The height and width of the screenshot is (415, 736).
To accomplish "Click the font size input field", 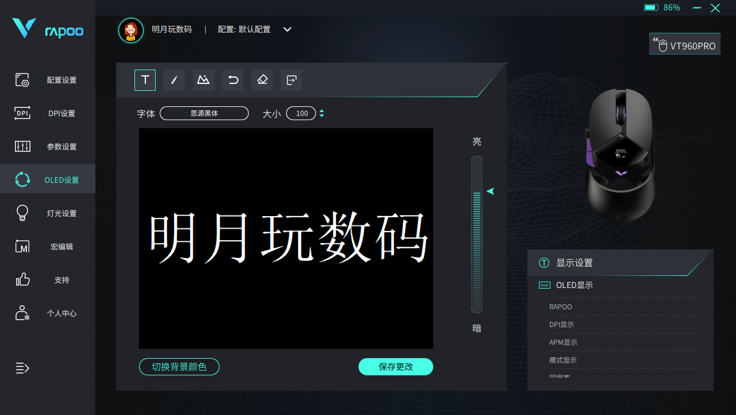I will [x=302, y=113].
